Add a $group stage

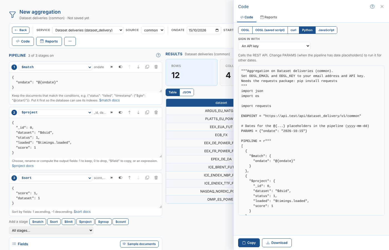[103, 222]
